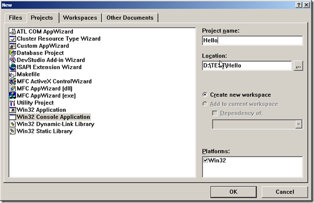Select the Utility Project icon
Viewport: 314px width, 203px height.
[13, 103]
